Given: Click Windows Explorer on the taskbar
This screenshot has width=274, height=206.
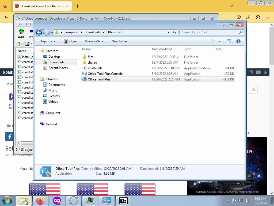Looking at the screenshot, I should [24, 201].
